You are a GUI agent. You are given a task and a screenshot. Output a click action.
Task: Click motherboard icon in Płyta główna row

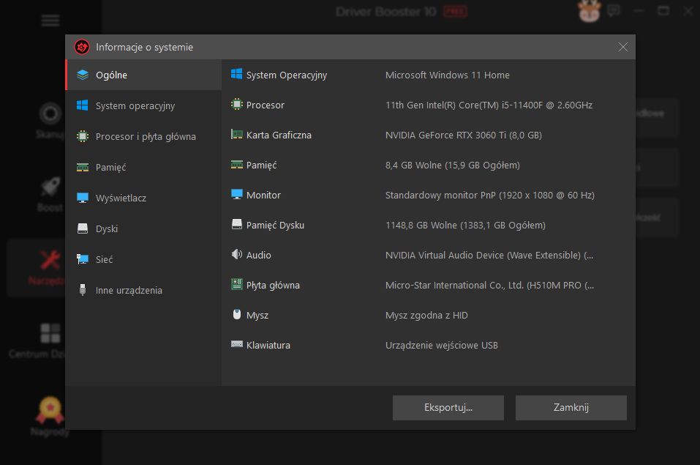(x=236, y=284)
